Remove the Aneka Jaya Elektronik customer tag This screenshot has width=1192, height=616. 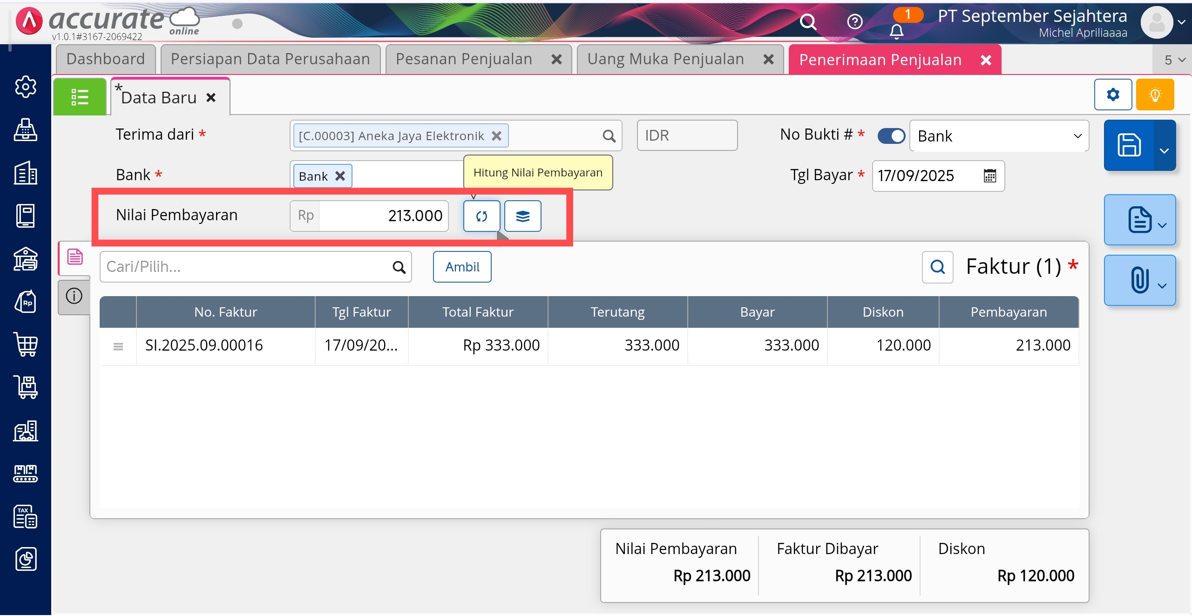tap(497, 136)
